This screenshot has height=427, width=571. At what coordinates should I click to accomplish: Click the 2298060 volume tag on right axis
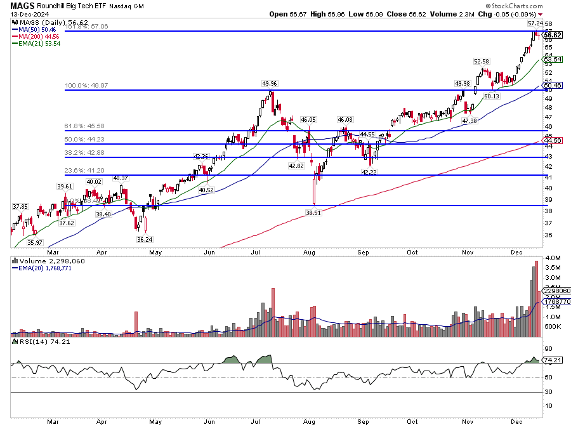(556, 291)
